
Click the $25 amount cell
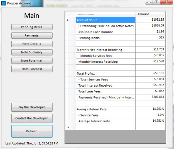(150, 38)
